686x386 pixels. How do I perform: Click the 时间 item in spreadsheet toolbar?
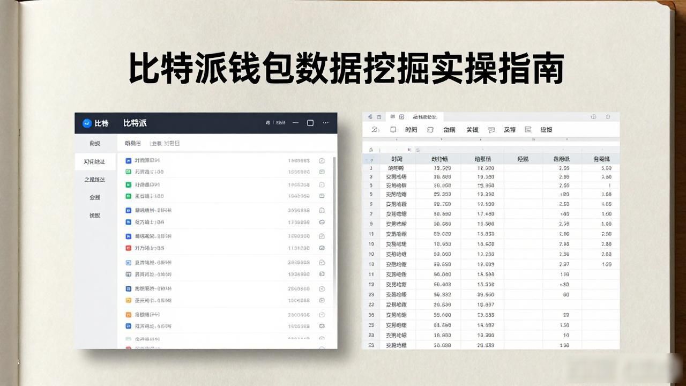(x=411, y=130)
